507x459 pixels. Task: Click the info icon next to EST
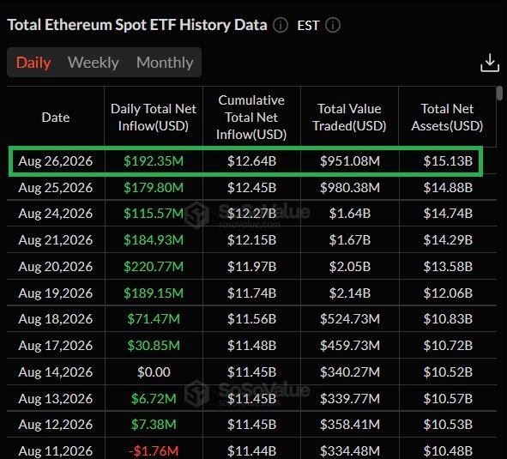tap(333, 25)
